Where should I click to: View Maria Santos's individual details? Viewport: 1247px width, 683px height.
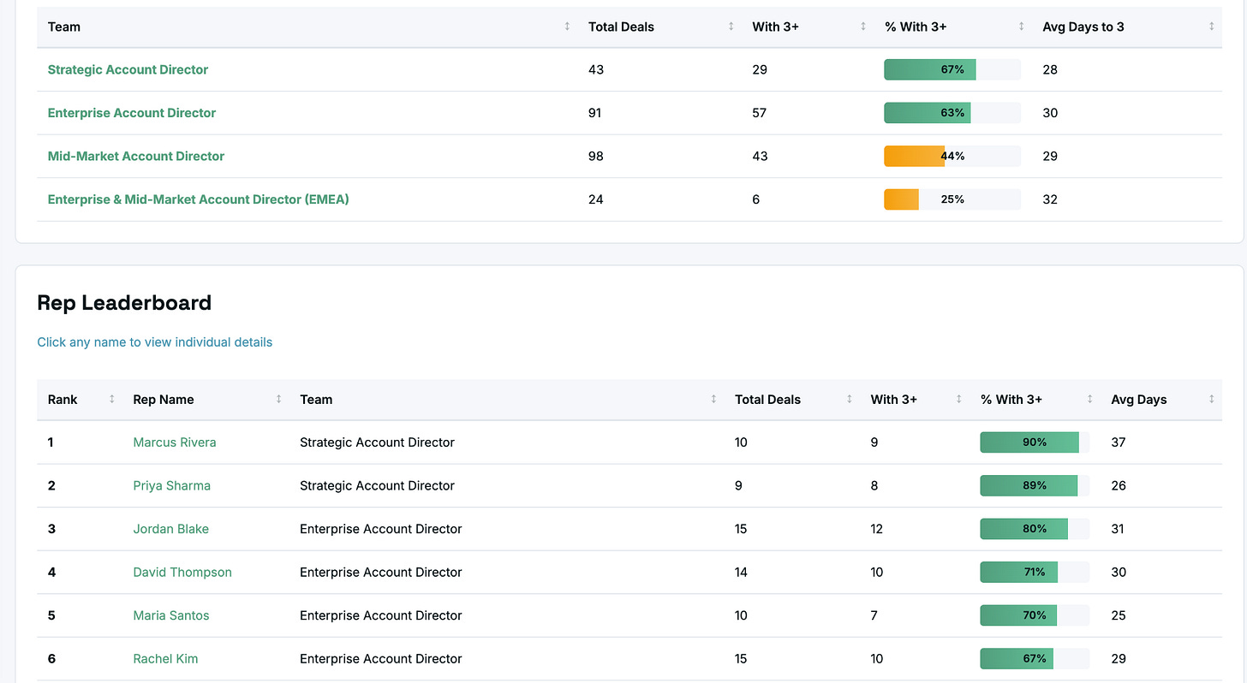click(x=171, y=615)
